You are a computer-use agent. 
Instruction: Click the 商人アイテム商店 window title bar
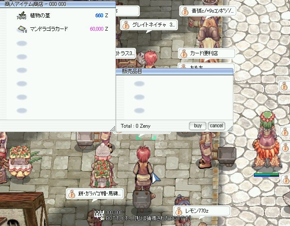click(x=57, y=4)
